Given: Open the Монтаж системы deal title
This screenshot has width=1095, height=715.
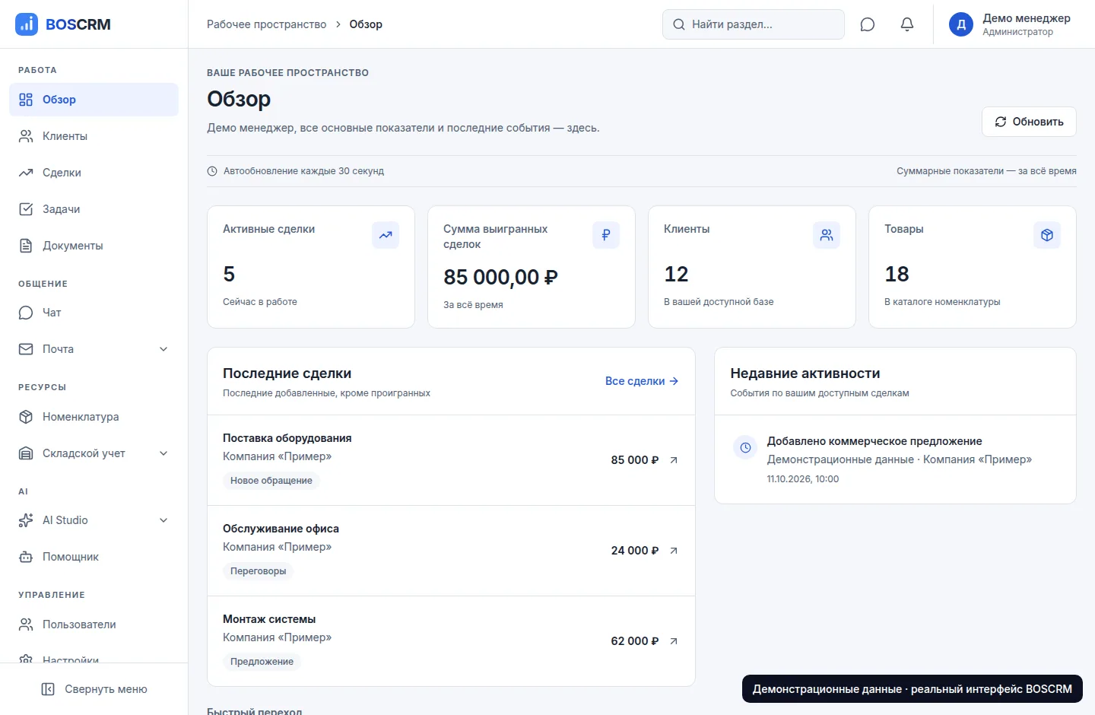Looking at the screenshot, I should tap(269, 619).
